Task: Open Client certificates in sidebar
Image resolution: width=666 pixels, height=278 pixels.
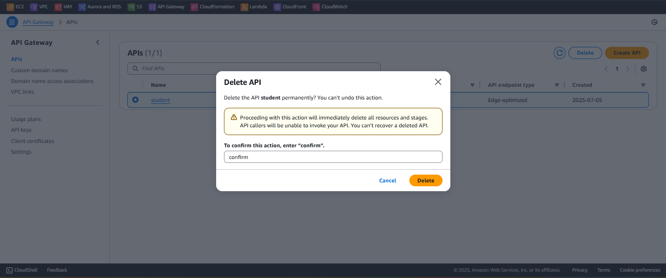Action: pos(32,141)
